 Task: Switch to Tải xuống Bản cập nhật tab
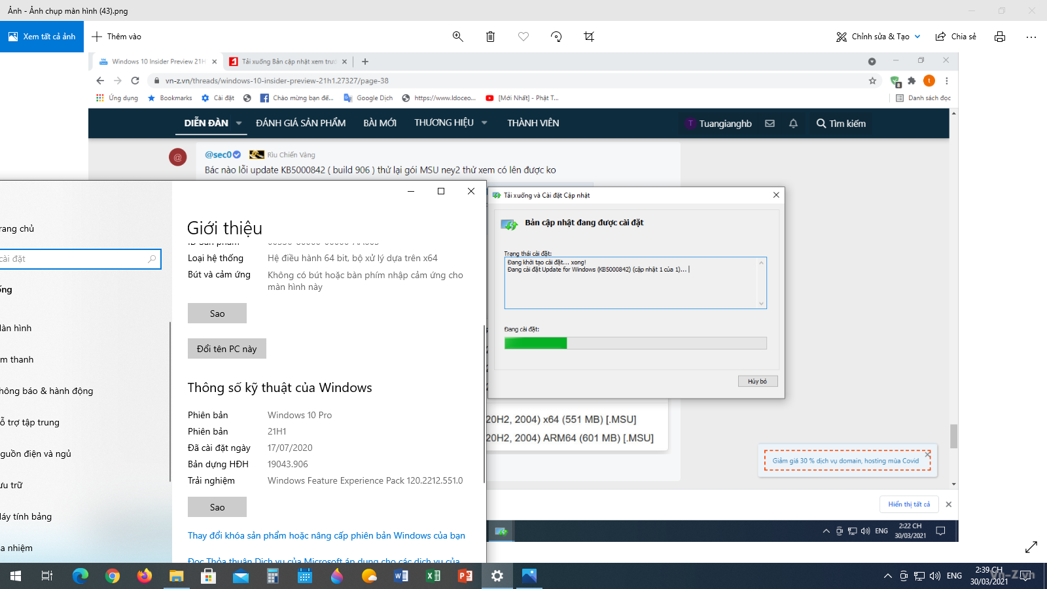[x=288, y=62]
